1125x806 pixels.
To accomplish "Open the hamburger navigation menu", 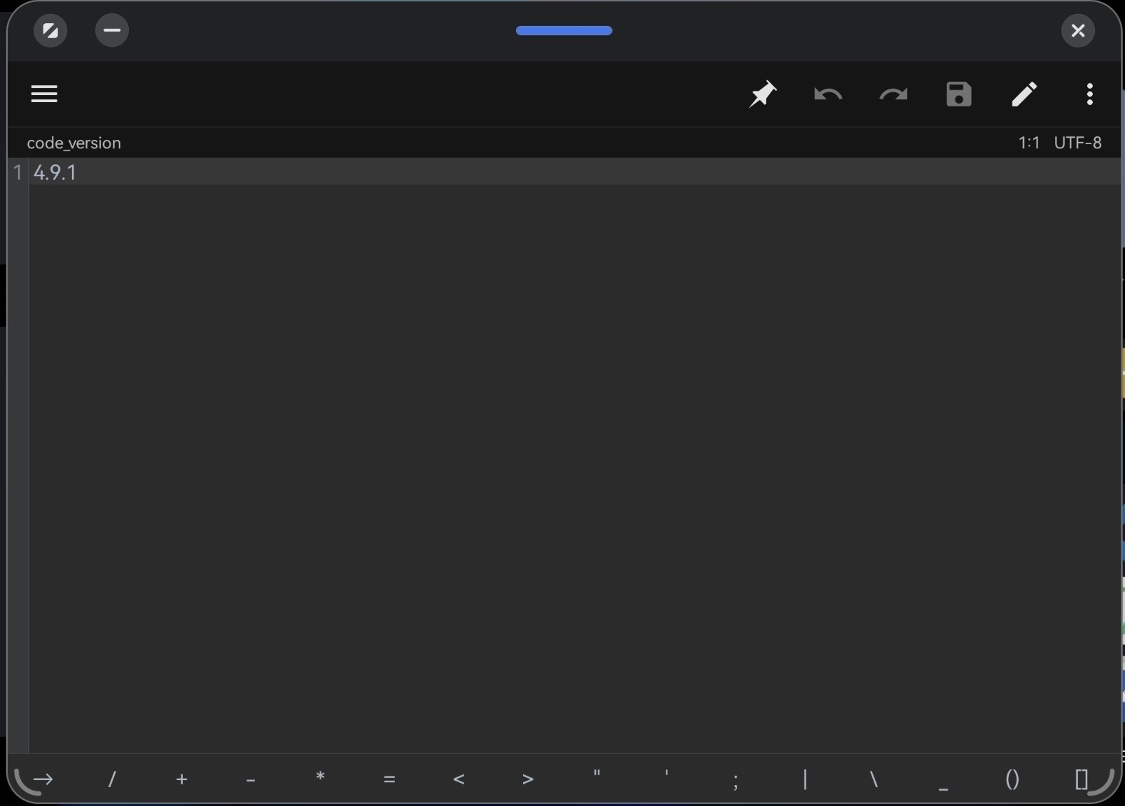I will 44,94.
